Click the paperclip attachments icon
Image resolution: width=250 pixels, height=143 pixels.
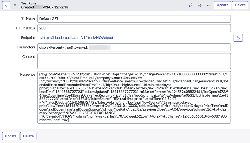[x=190, y=5]
